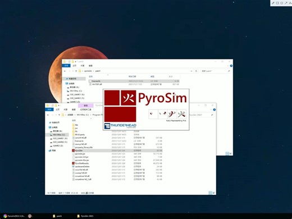Click search box in patch window
Image resolution: width=292 pixels, height=219 pixels.
click(216, 71)
